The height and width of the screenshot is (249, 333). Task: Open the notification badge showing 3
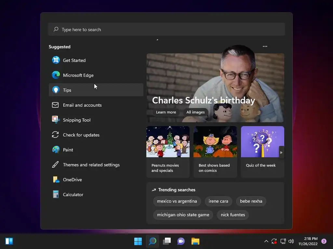click(324, 241)
